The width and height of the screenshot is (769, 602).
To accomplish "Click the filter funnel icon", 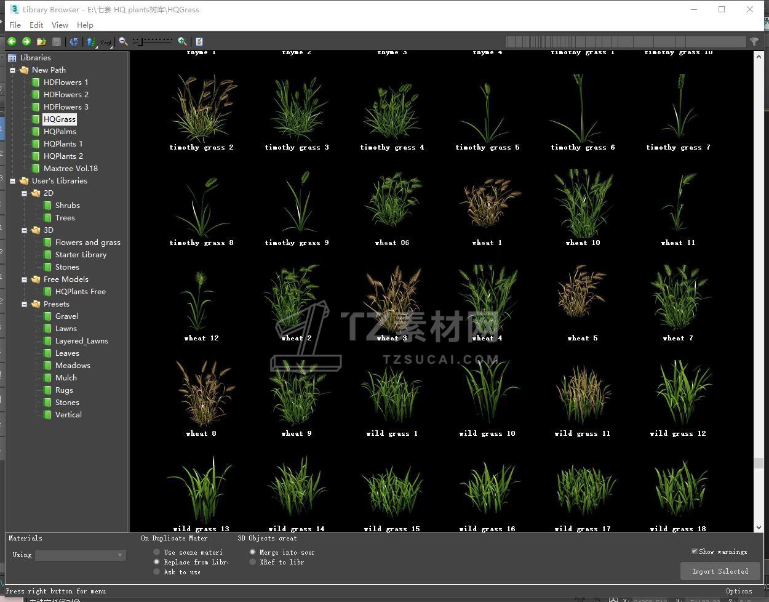I will 754,41.
